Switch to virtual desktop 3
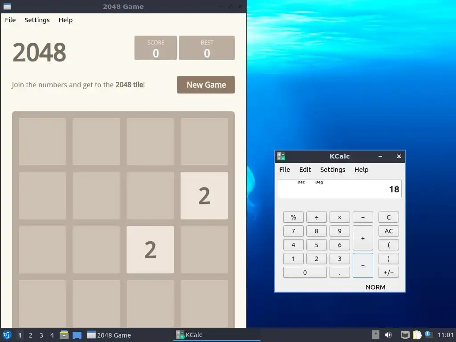Image resolution: width=456 pixels, height=342 pixels. (x=41, y=335)
